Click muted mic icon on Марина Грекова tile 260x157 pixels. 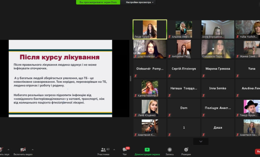click(x=203, y=76)
